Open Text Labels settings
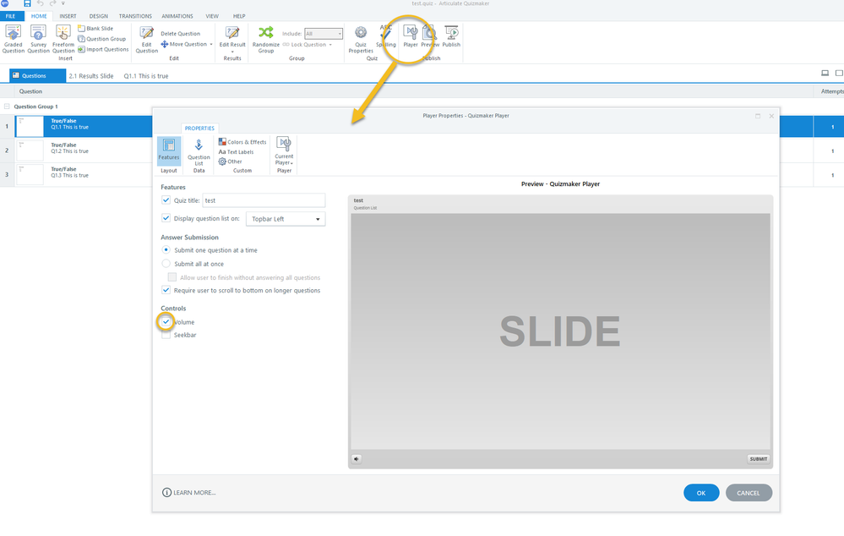Viewport: 844px width, 536px height. pyautogui.click(x=236, y=152)
